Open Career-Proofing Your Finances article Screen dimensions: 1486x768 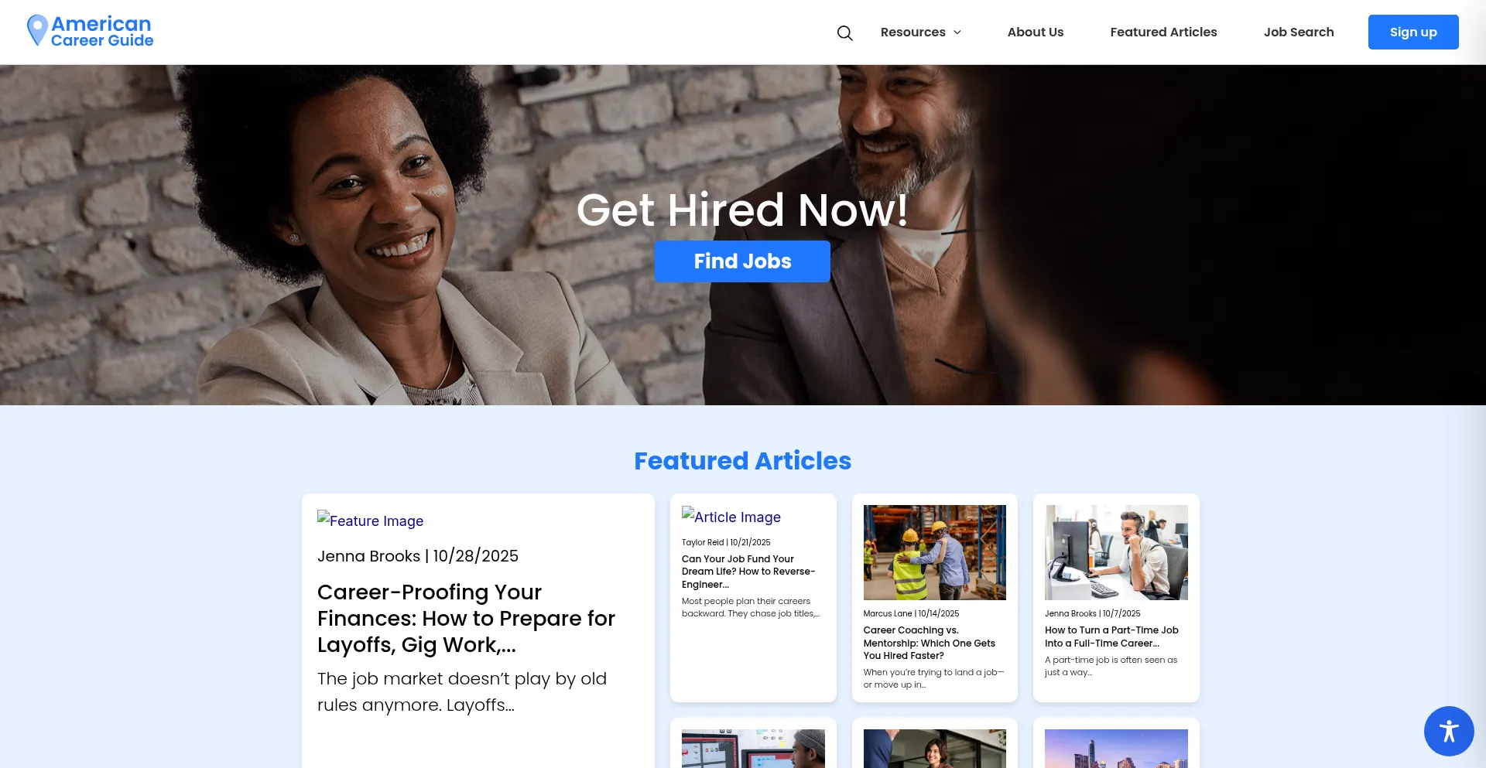pyautogui.click(x=466, y=619)
